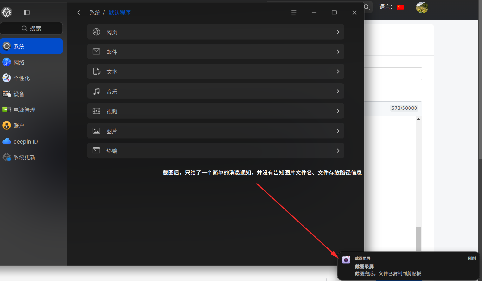Screen dimensions: 482x281
Task: Open the Devices (设备) category
Action: pos(31,94)
